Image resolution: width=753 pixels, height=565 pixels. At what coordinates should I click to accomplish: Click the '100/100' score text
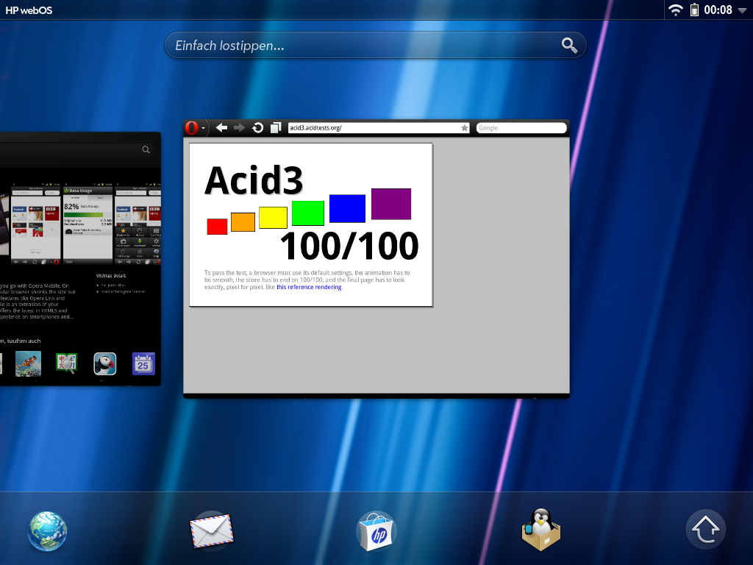click(349, 246)
